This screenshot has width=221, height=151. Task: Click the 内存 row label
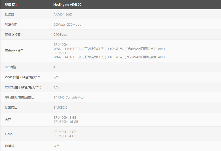click(8, 119)
